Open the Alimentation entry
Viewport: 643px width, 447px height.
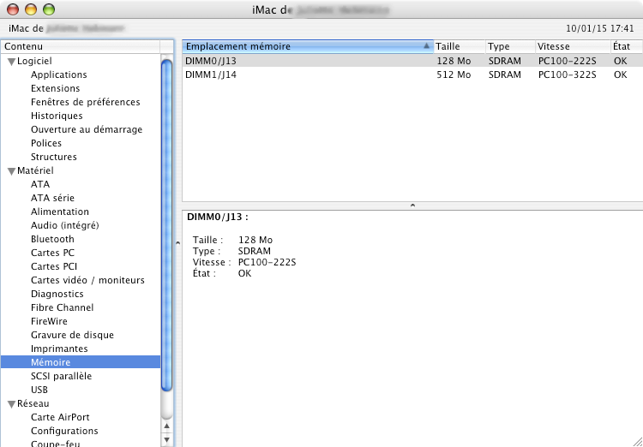pyautogui.click(x=60, y=212)
